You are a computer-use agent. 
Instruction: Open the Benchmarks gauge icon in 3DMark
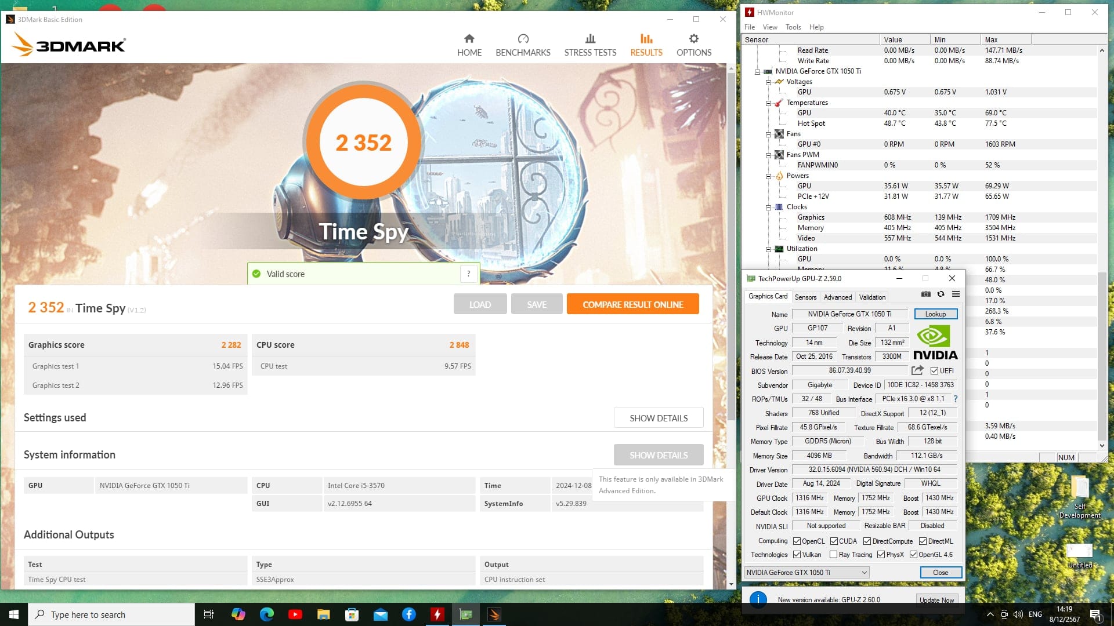tap(523, 39)
